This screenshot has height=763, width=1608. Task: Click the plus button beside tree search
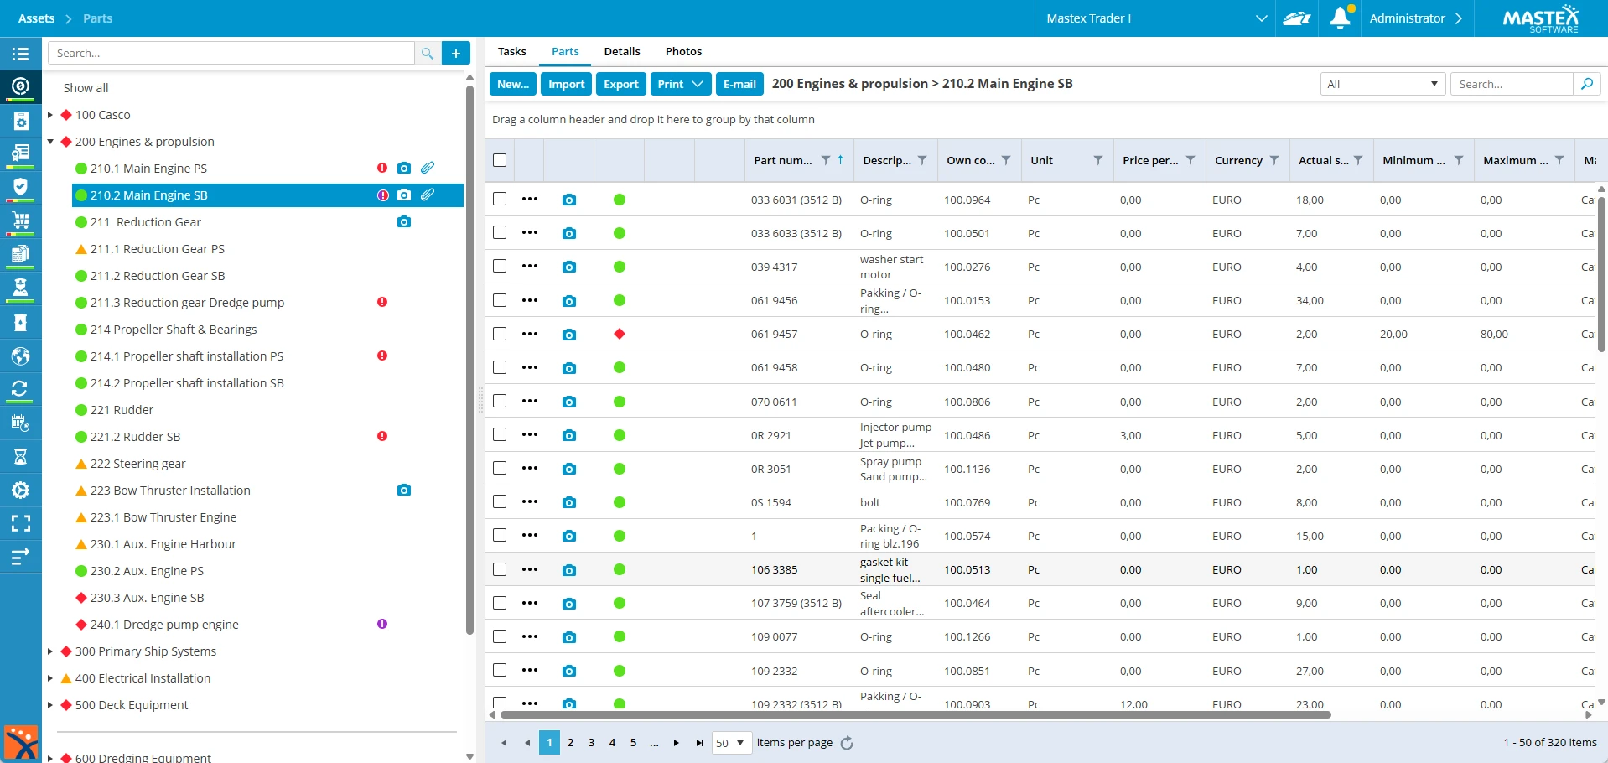456,53
